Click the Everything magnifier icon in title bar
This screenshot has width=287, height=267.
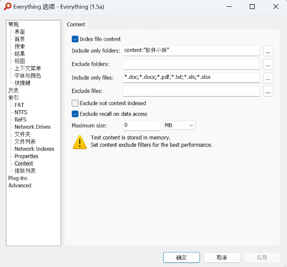click(7, 7)
